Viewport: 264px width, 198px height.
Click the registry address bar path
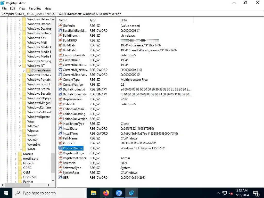[x=132, y=14]
